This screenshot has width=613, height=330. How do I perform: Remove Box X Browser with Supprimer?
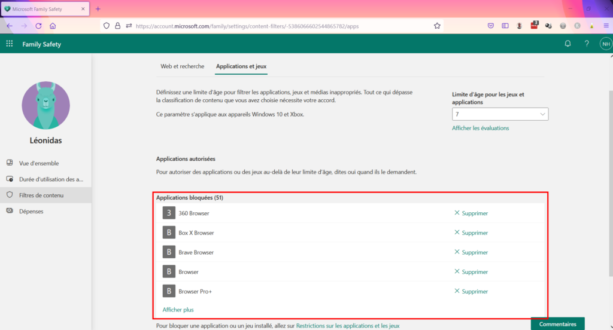click(x=471, y=233)
